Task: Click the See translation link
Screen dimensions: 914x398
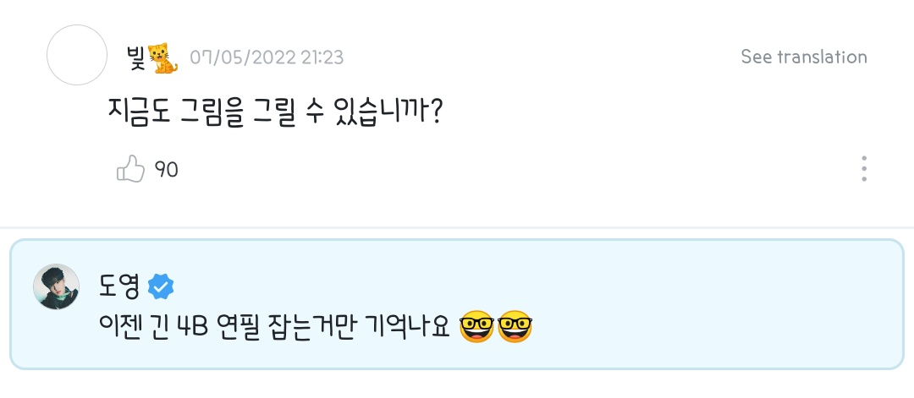Action: tap(804, 57)
